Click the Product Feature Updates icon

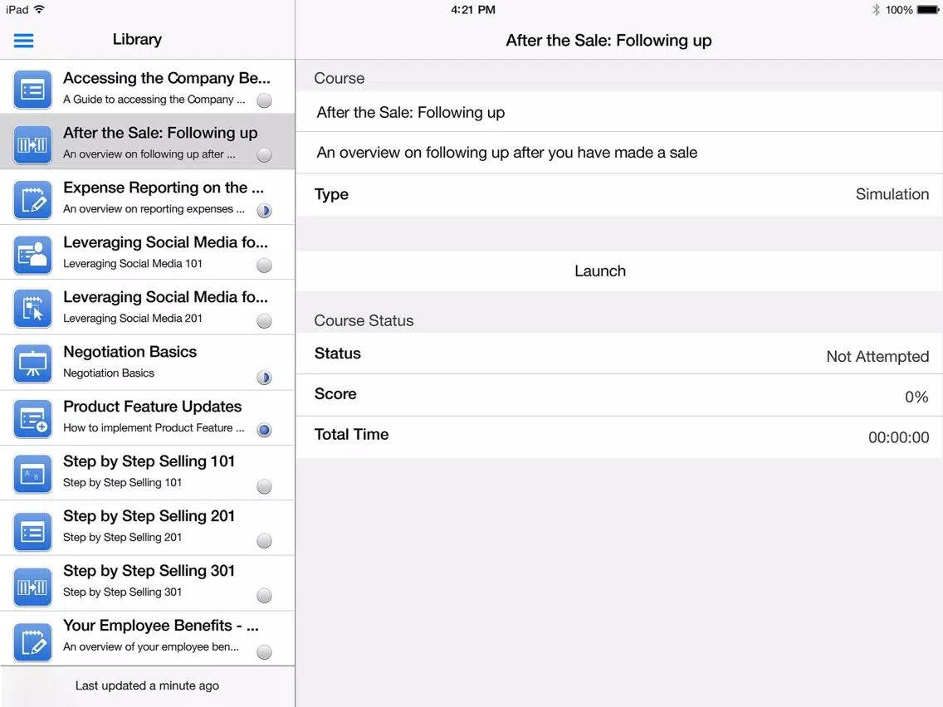click(32, 418)
